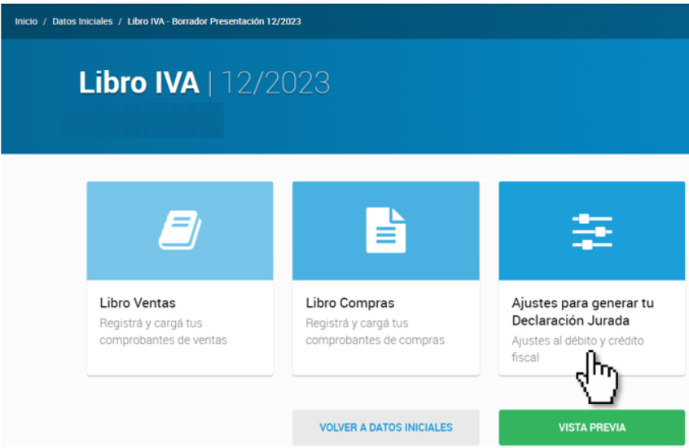Click the obscured taxpayer name below heading
Viewport: 689px width, 448px height.
pos(143,120)
